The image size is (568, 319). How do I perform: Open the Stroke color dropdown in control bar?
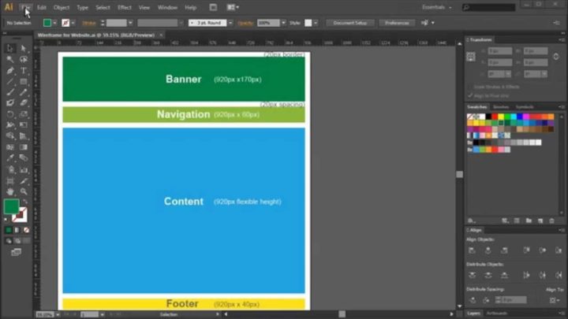pyautogui.click(x=73, y=23)
